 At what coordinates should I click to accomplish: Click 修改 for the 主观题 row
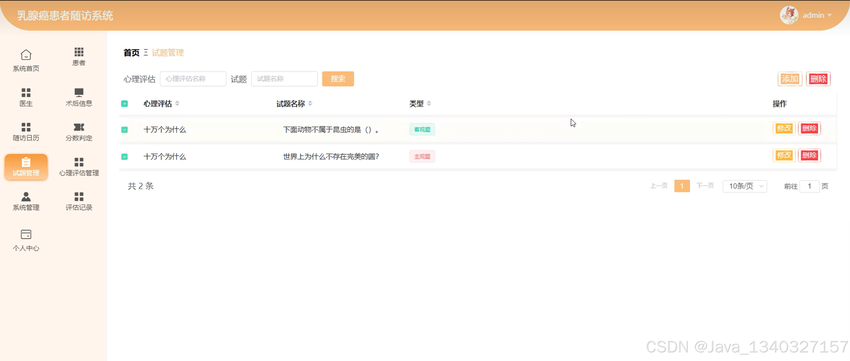click(784, 155)
